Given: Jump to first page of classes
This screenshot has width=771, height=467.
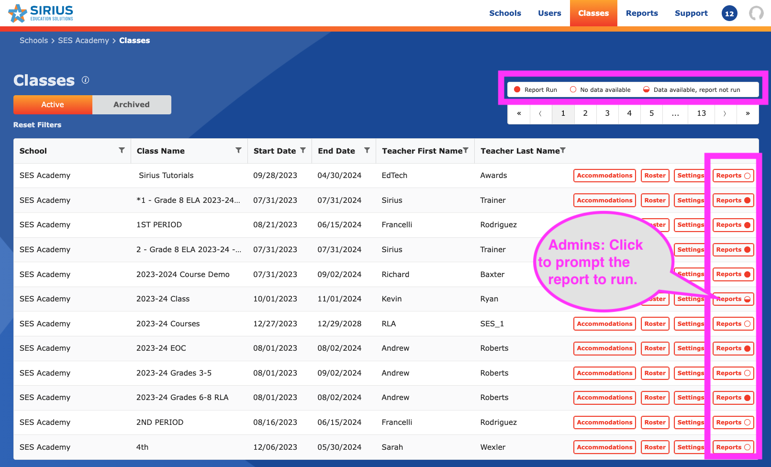Looking at the screenshot, I should tap(519, 113).
